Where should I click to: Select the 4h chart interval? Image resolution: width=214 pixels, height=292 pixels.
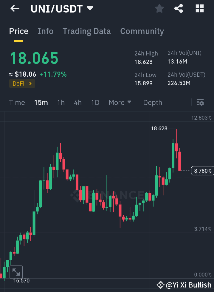(x=78, y=102)
